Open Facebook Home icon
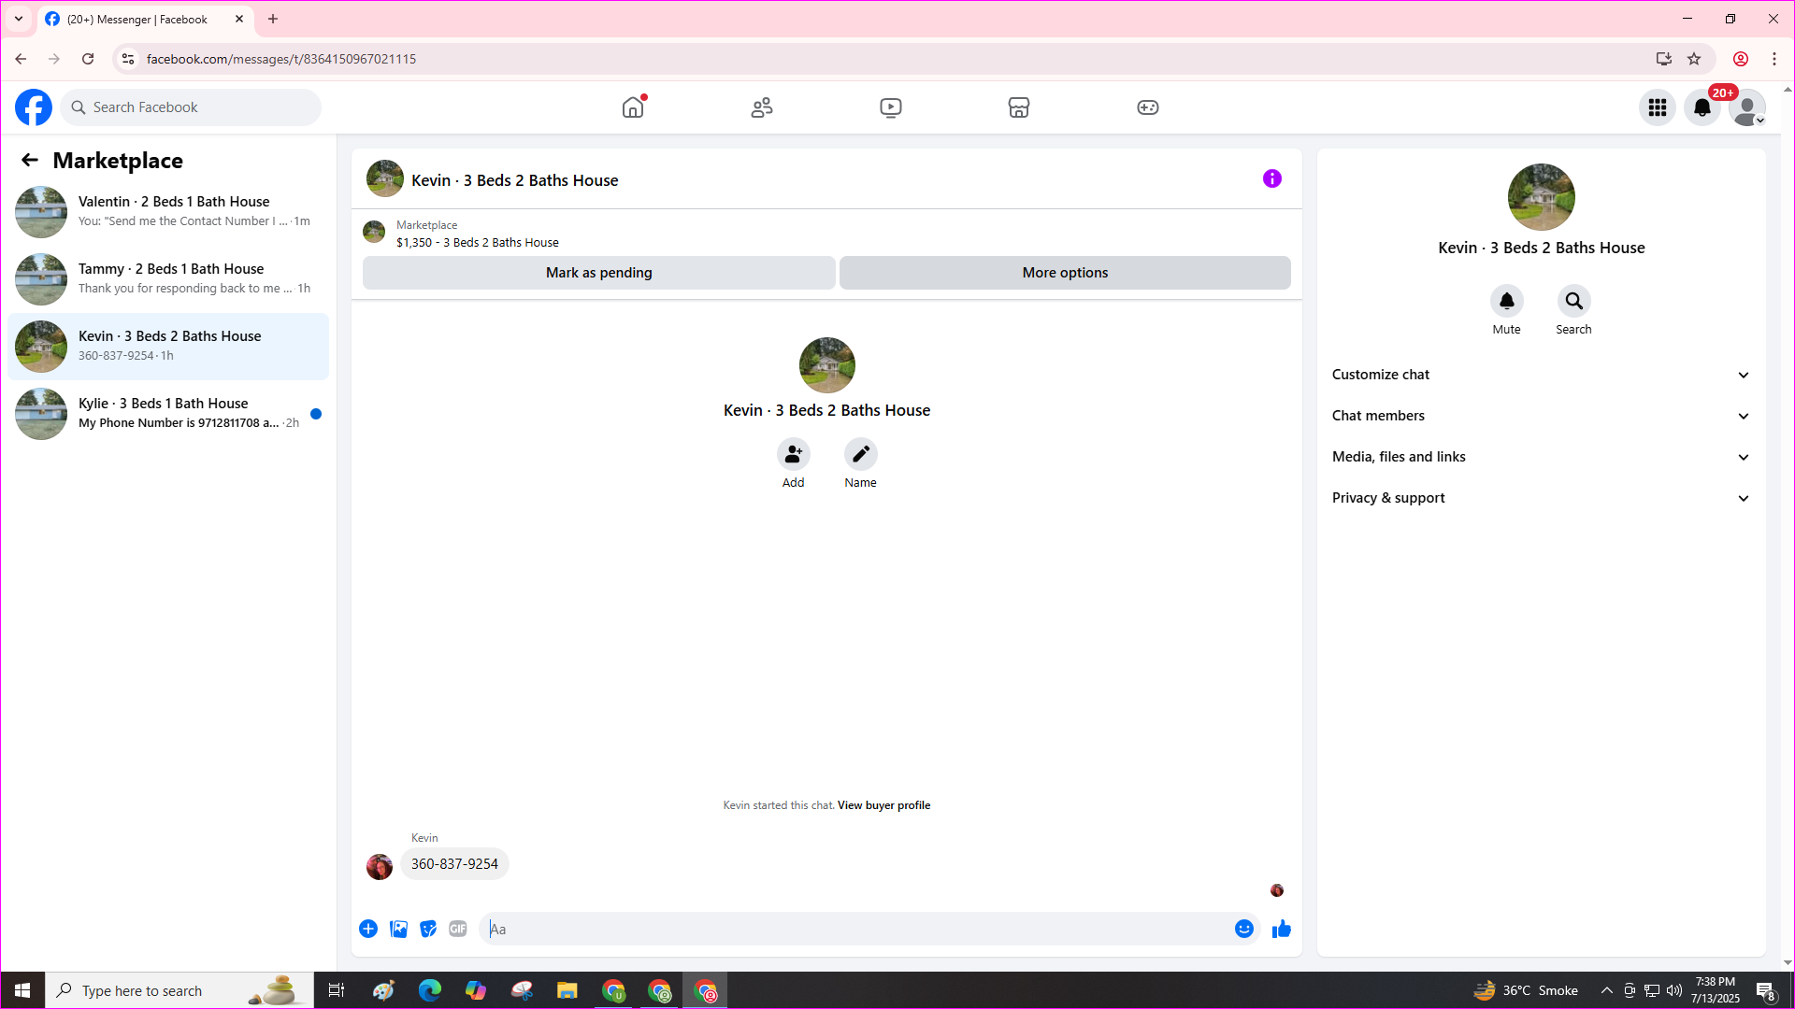Image resolution: width=1795 pixels, height=1009 pixels. point(633,107)
